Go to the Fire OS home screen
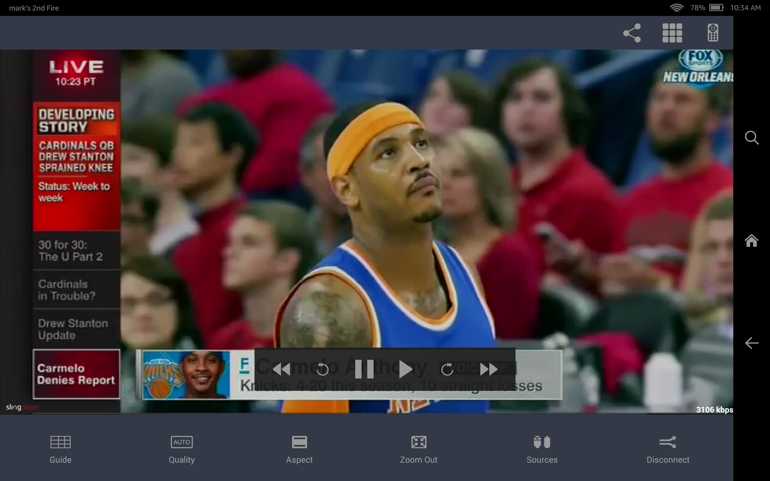 tap(752, 240)
